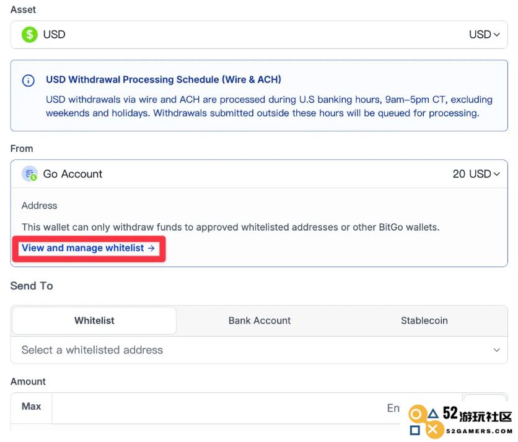The image size is (518, 442).
Task: Click the info circle icon in notice
Action: pos(28,81)
